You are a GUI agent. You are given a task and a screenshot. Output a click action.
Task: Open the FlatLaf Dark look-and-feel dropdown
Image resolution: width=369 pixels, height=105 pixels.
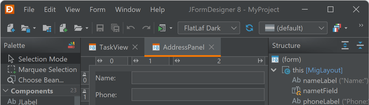pyautogui.click(x=209, y=28)
